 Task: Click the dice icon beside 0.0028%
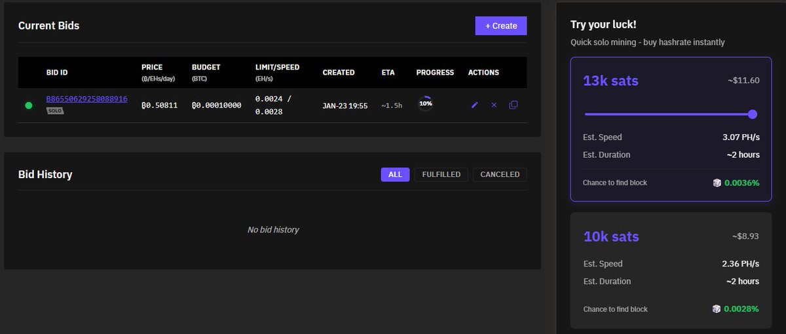tap(717, 308)
